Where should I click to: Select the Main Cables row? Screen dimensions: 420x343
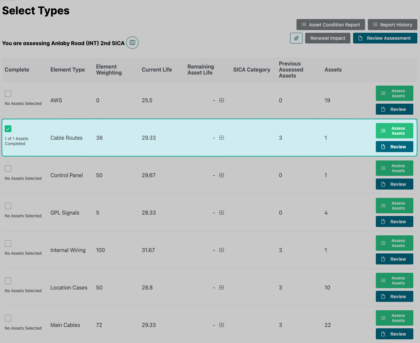(65, 325)
